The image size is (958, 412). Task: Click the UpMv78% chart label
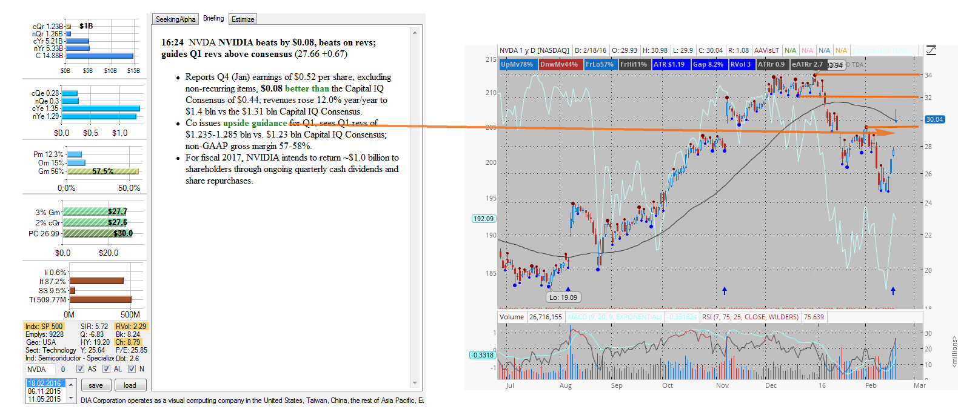[517, 64]
